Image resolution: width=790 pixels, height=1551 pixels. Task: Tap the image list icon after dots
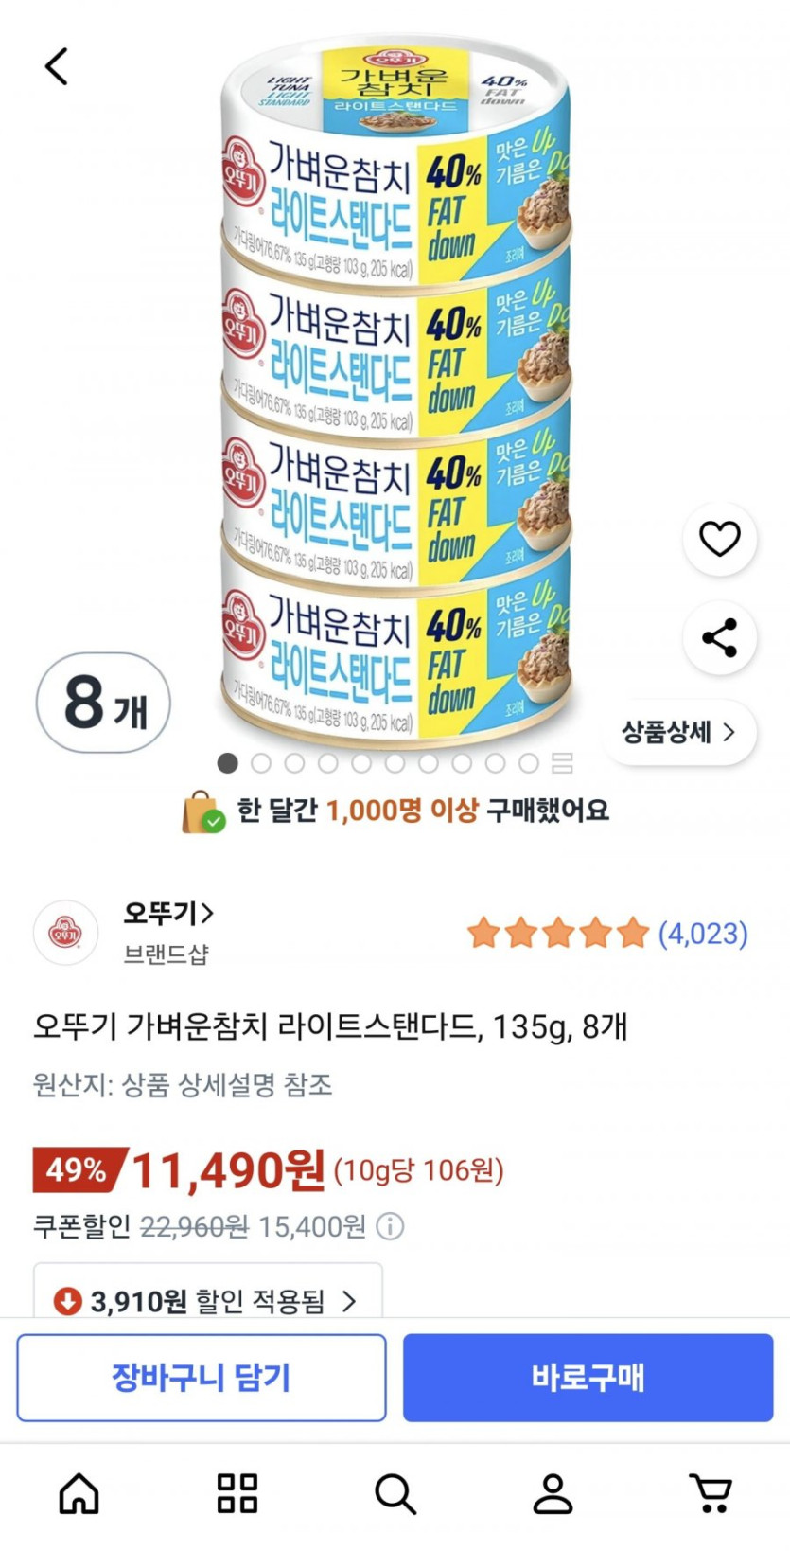click(x=562, y=763)
